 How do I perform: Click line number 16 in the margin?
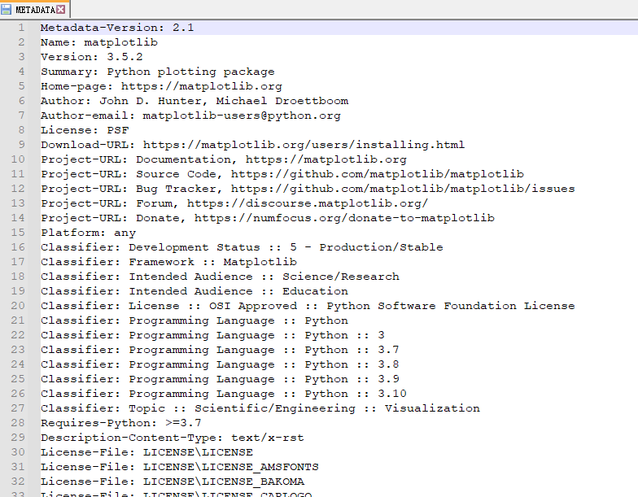[18, 247]
